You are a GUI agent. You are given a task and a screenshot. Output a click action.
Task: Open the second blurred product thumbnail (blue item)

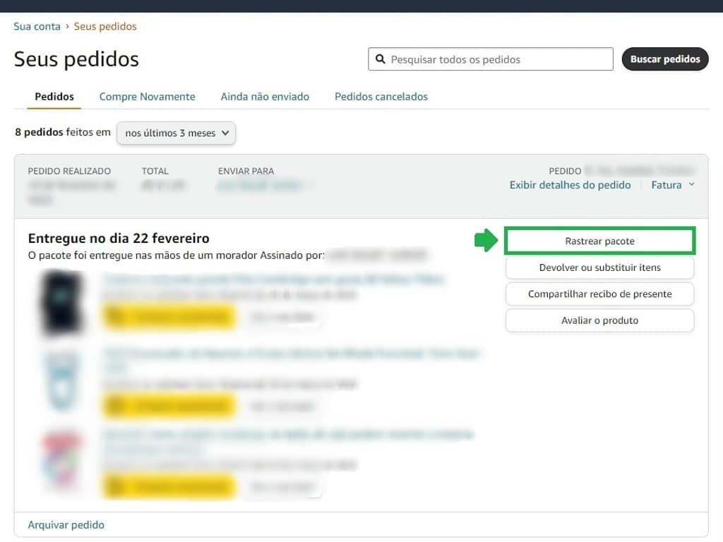[x=62, y=380]
